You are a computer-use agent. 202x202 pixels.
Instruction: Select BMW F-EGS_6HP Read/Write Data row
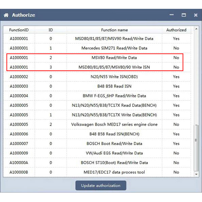click(x=97, y=96)
